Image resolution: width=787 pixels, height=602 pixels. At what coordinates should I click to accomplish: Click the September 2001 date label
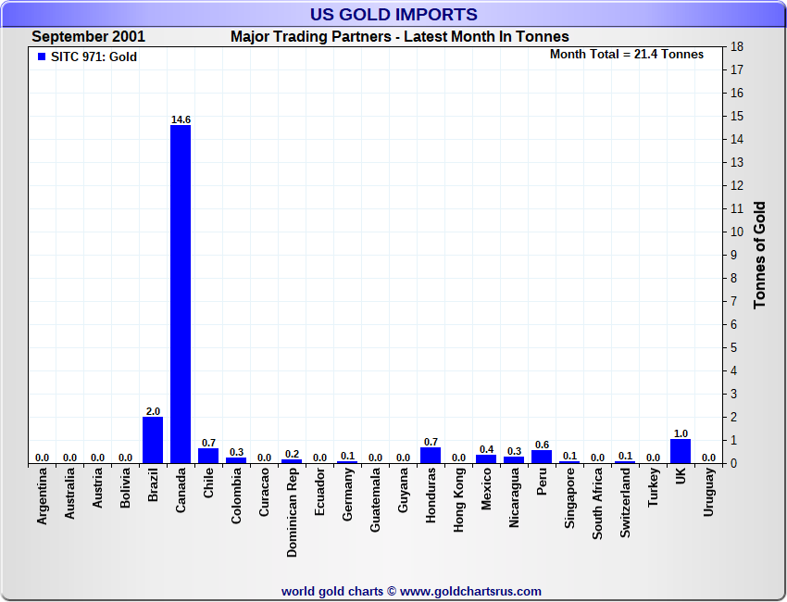coord(89,37)
